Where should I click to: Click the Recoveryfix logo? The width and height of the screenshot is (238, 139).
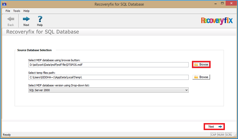[x=217, y=21]
